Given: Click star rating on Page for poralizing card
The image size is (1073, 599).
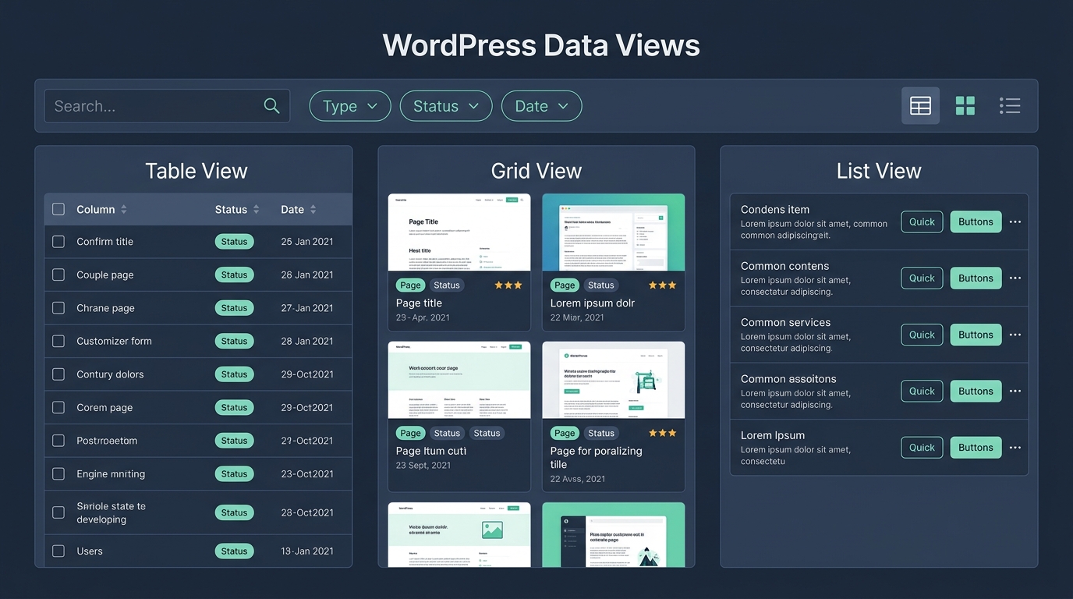Looking at the screenshot, I should tap(663, 433).
